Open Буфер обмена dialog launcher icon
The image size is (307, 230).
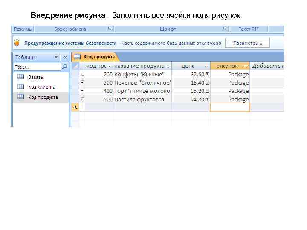pos(110,29)
